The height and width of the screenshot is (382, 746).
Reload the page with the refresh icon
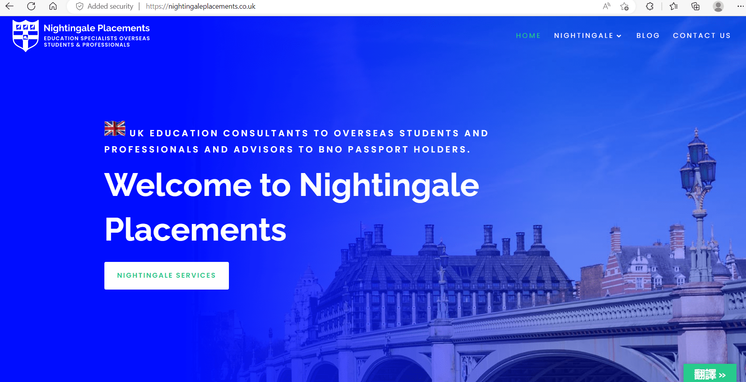click(31, 6)
